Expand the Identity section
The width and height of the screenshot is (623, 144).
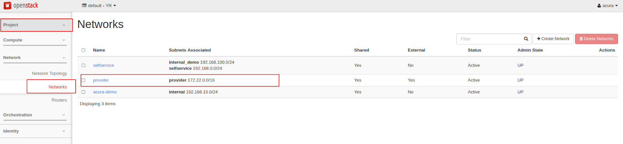pos(34,131)
